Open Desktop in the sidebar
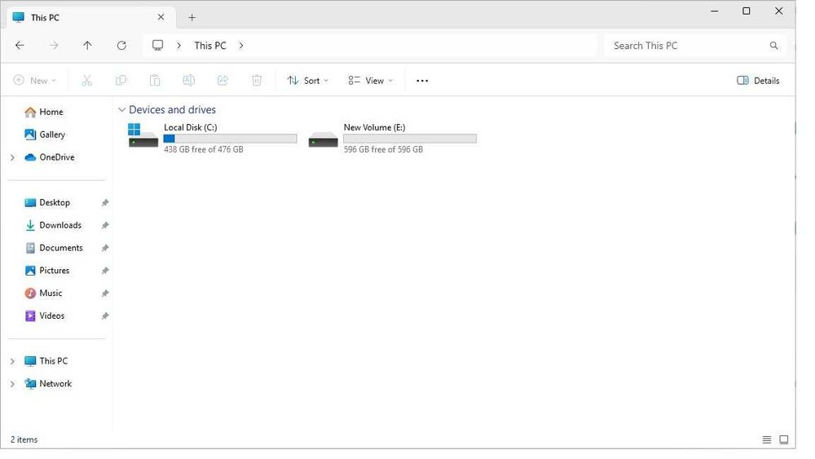Image resolution: width=815 pixels, height=459 pixels. (54, 203)
